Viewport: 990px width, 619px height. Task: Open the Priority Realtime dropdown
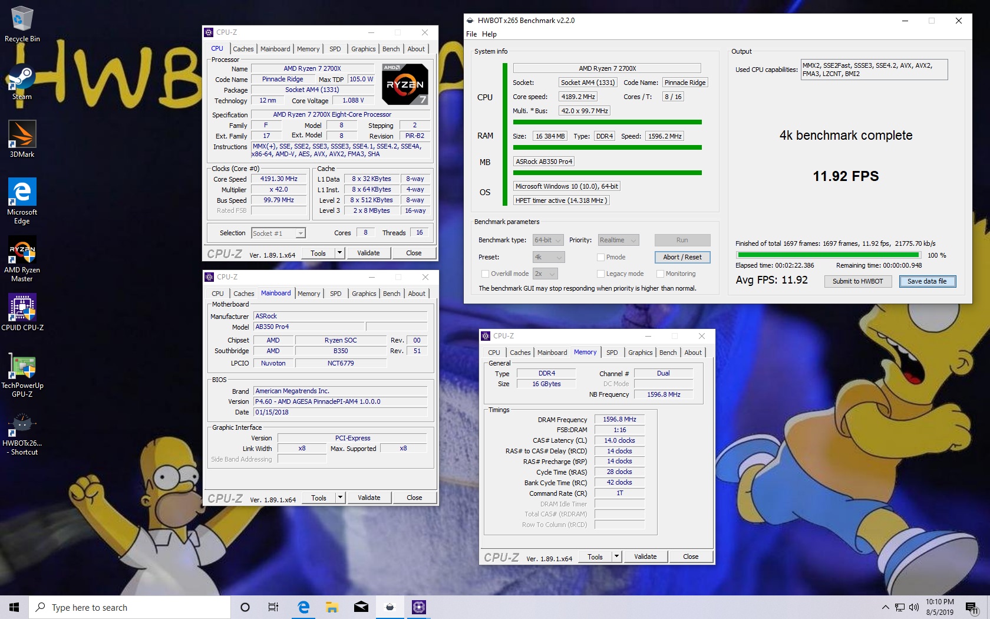click(x=618, y=240)
